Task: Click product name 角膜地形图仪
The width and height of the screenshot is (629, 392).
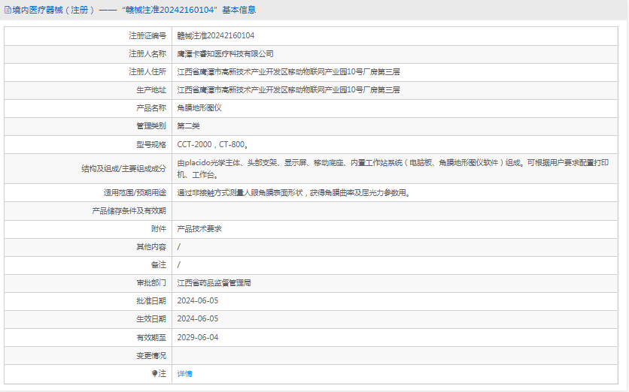Action: click(x=199, y=107)
